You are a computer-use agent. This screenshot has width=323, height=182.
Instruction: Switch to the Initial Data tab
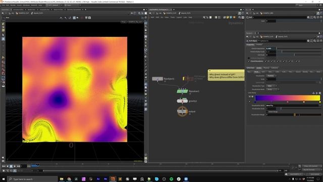pyautogui.click(x=250, y=68)
